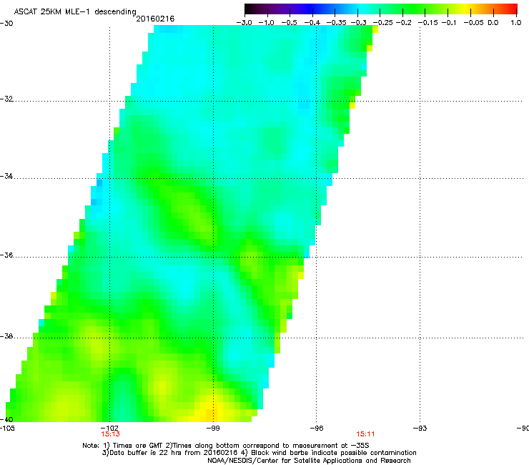Click latitude label -30
The image size is (529, 465).
6,24
